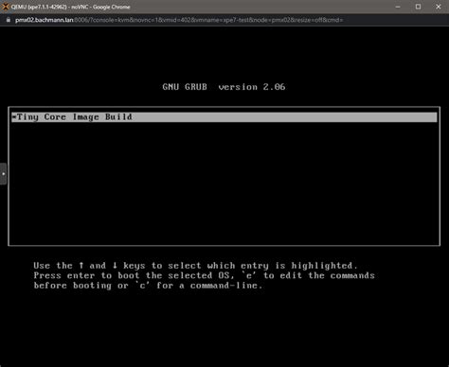Expand the noVNC side control panel handle
The height and width of the screenshot is (367, 449).
3,174
